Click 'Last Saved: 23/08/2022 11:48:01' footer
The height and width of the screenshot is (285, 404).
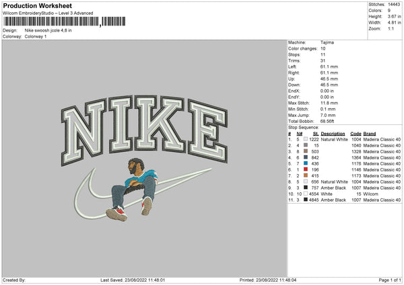[x=133, y=280]
